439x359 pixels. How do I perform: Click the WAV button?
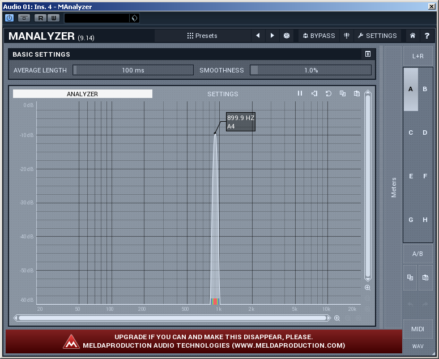pos(417,347)
